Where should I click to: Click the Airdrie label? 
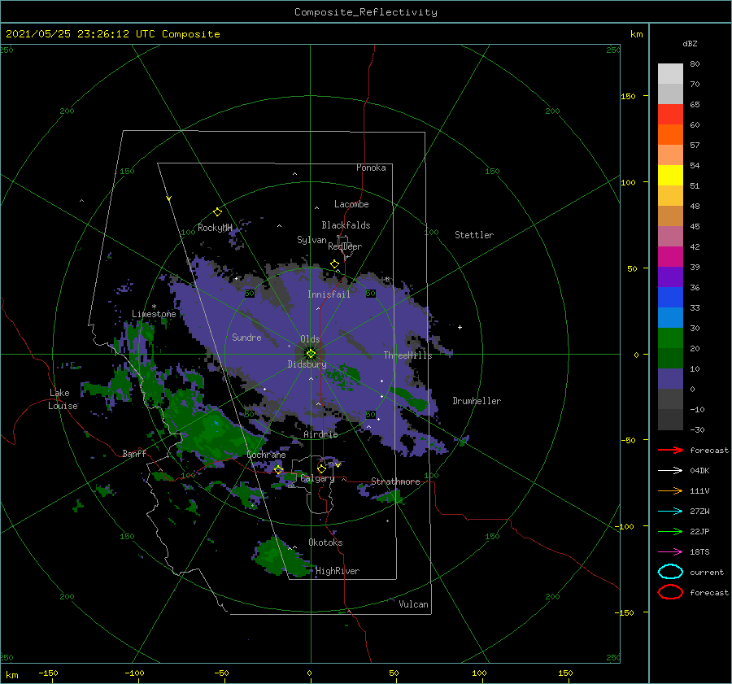pos(320,434)
